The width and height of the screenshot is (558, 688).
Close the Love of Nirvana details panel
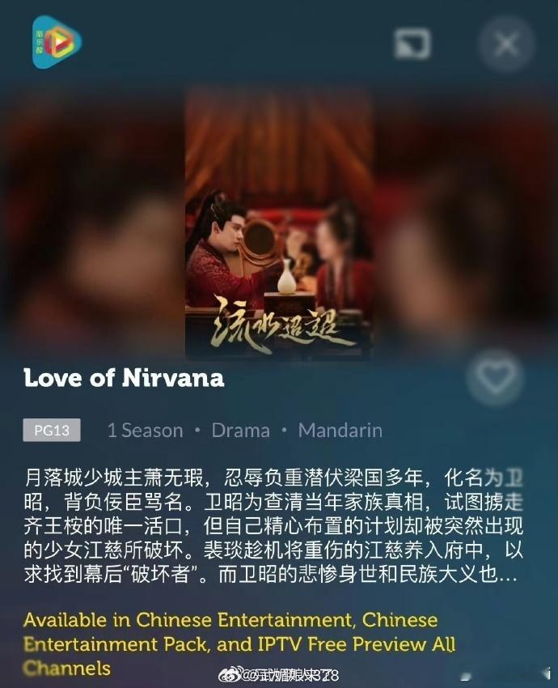pos(507,44)
